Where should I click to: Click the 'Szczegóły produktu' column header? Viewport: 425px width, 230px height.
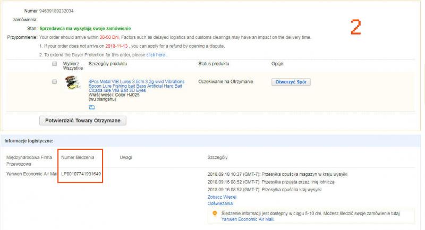(x=108, y=64)
